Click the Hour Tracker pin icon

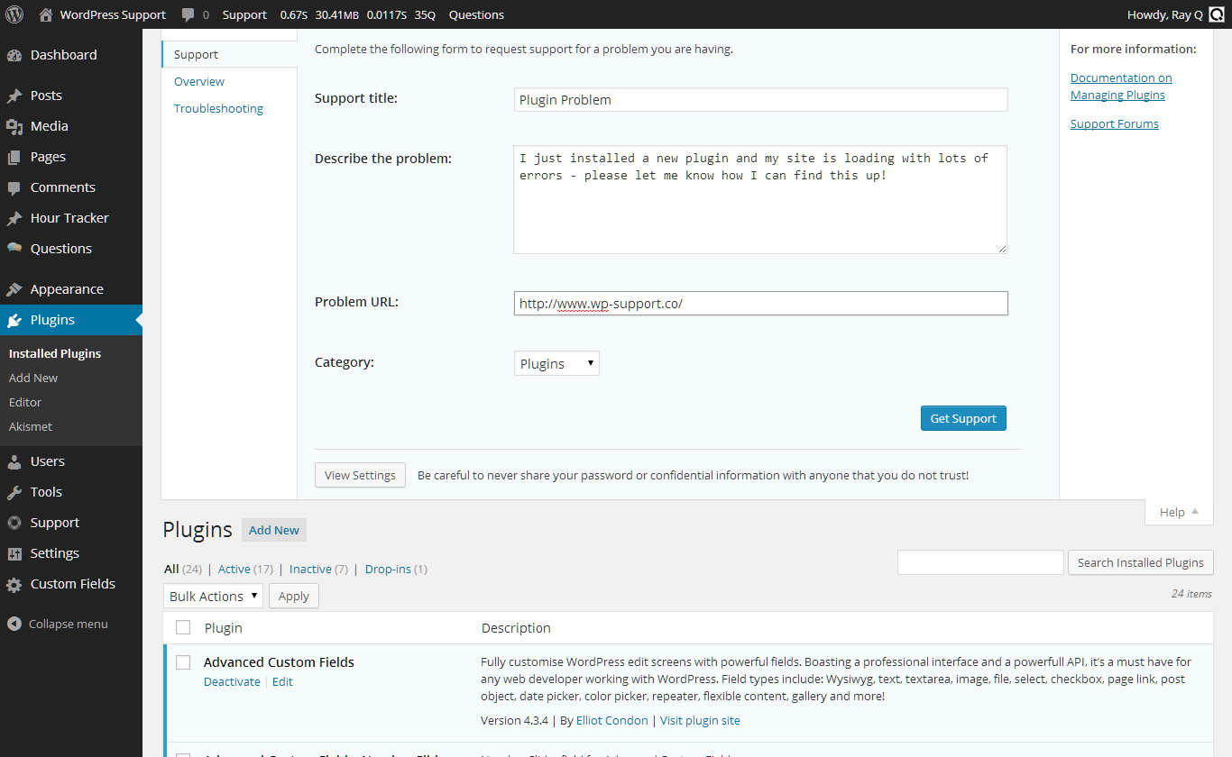(14, 218)
